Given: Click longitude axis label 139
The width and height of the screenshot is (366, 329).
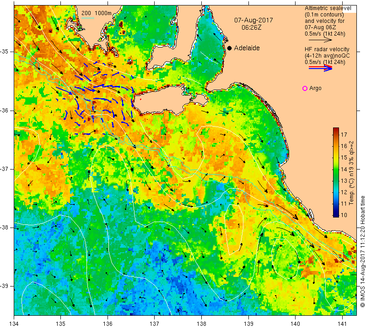Looking at the screenshot, I should tap(248, 324).
